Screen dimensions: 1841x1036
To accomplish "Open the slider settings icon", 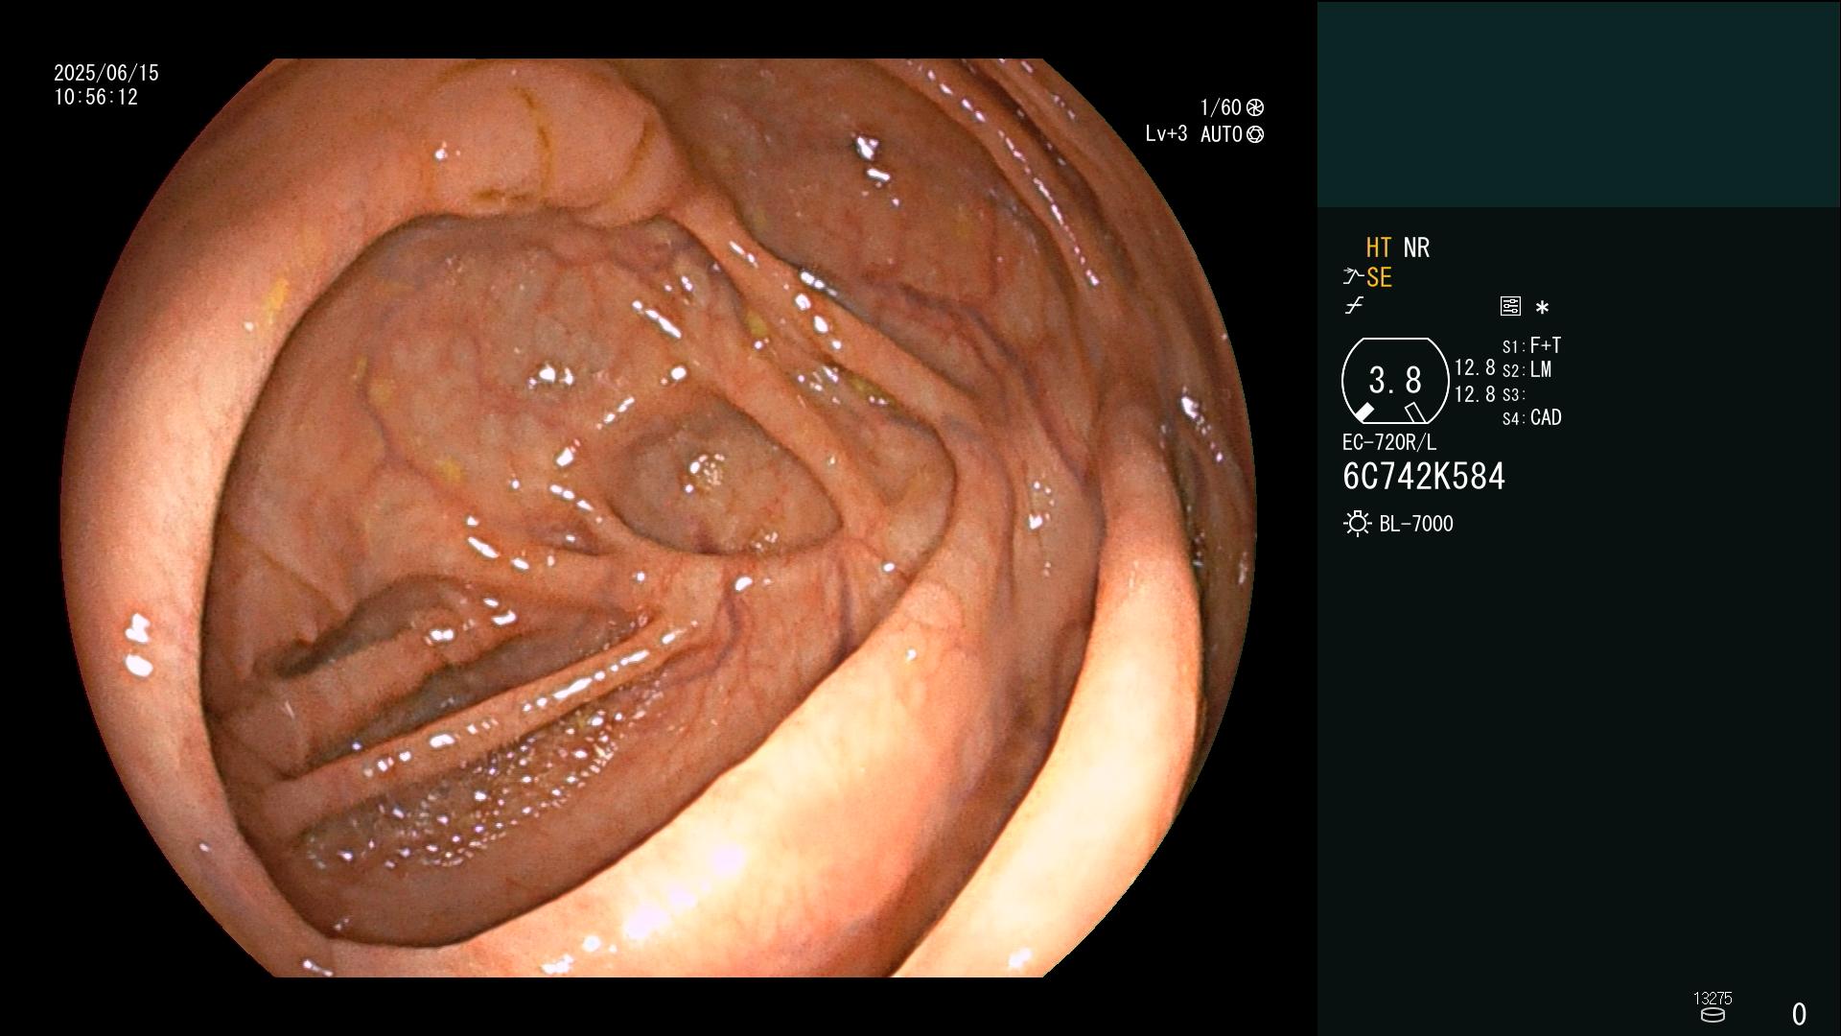I will click(x=1510, y=306).
